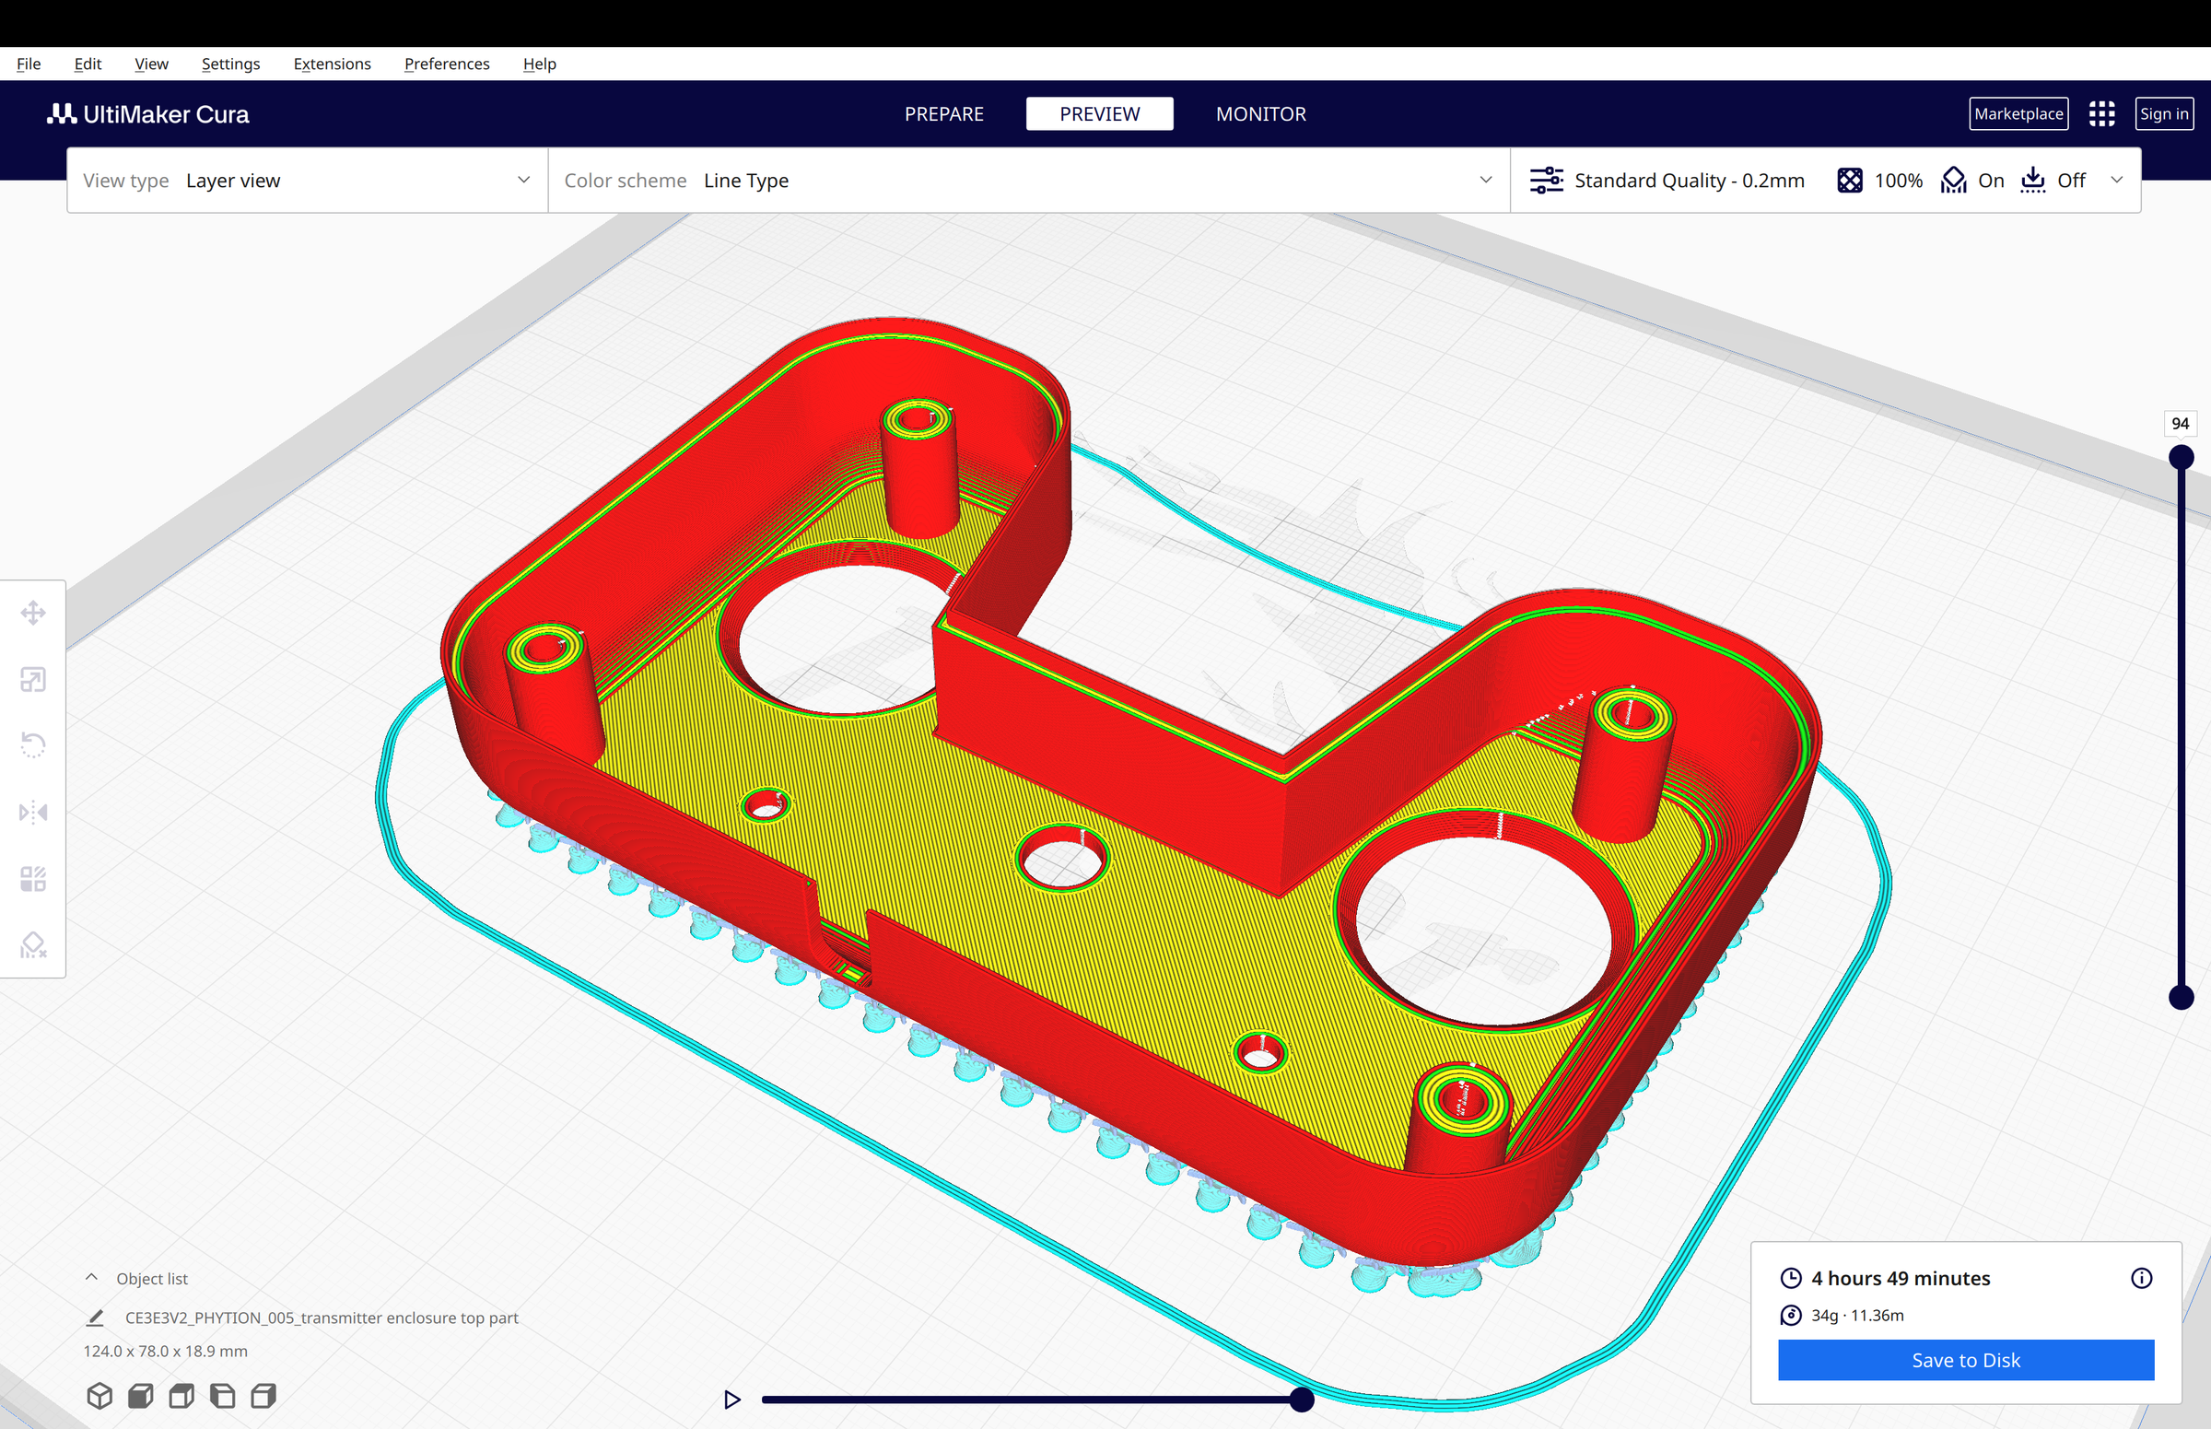Expand the print settings panel chevron
Viewport: 2211px width, 1429px height.
click(2116, 180)
